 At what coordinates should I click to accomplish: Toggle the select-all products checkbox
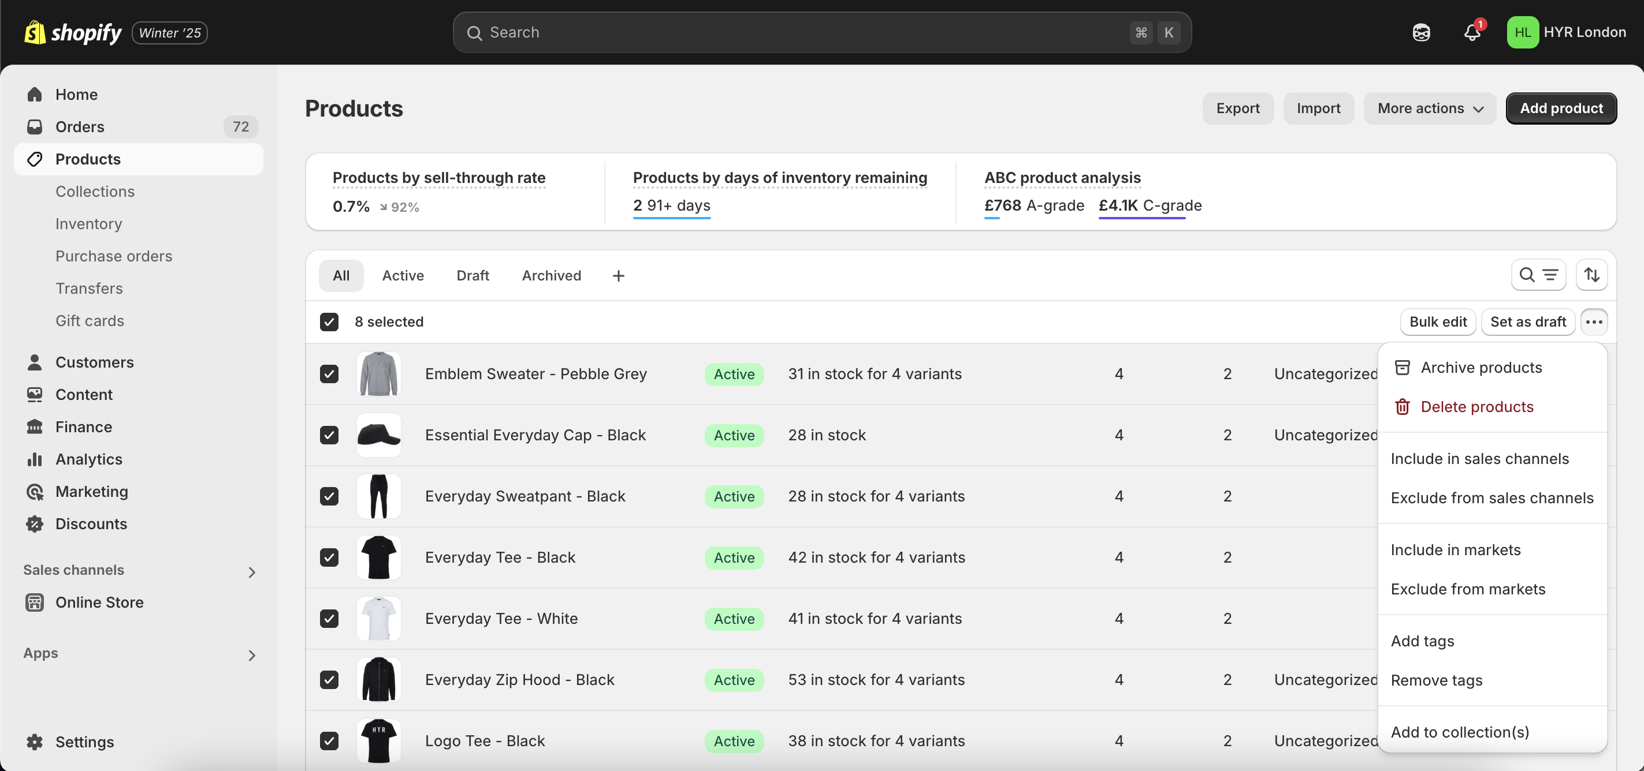[329, 321]
